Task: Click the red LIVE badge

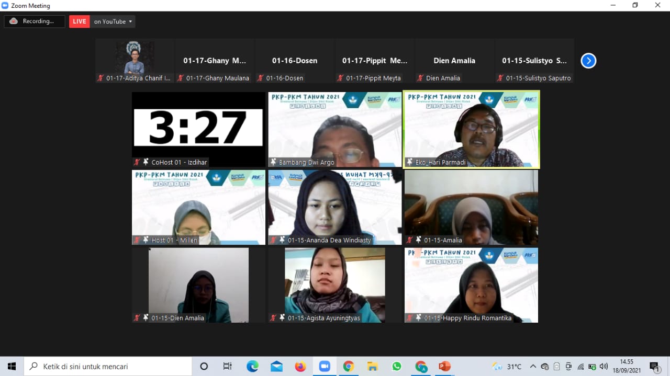Action: [x=80, y=21]
